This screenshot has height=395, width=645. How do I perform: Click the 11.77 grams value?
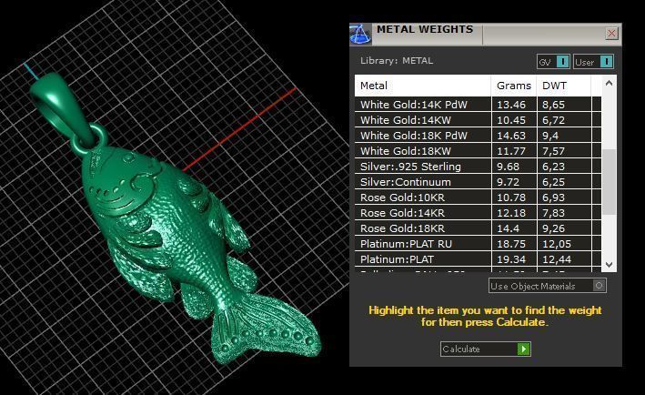pyautogui.click(x=511, y=151)
